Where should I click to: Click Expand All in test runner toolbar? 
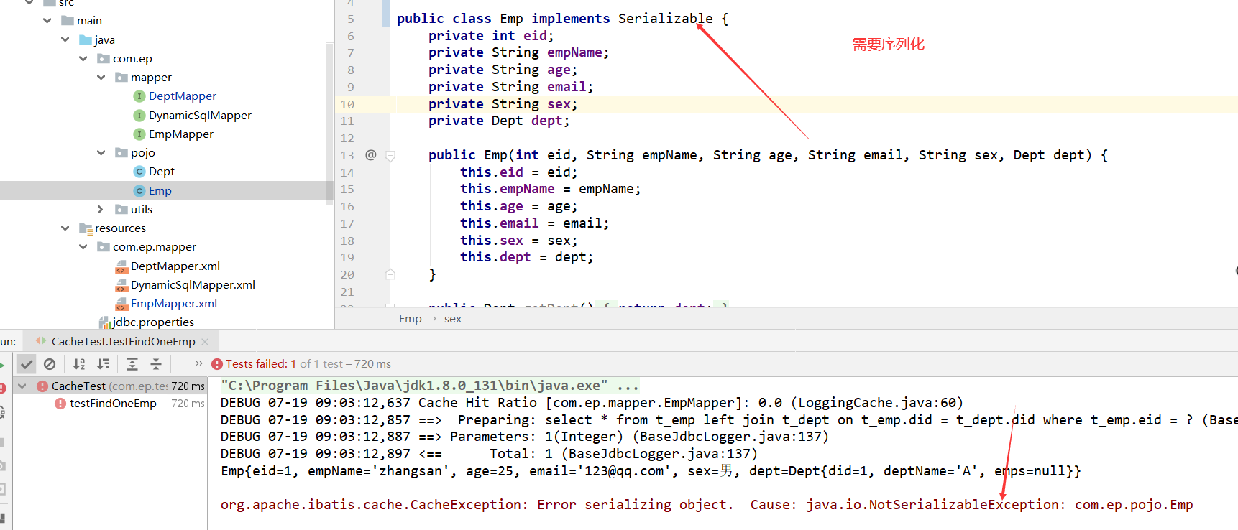tap(132, 364)
